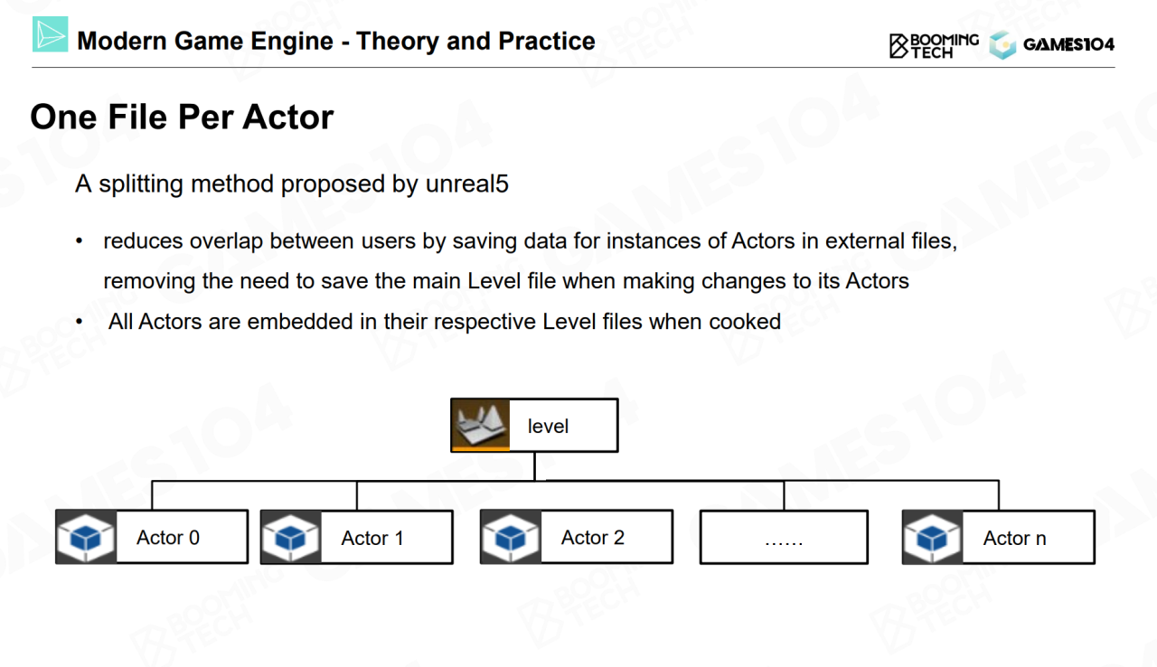
Task: Click the "Actor 2" node label
Action: tap(593, 538)
